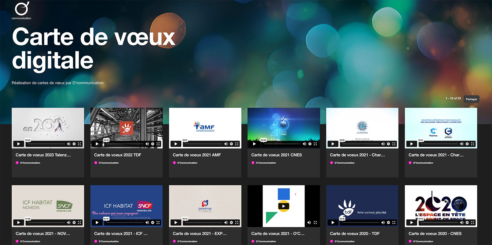
Task: Open title Carte de voeux 2020 - TDF
Action: (355, 234)
